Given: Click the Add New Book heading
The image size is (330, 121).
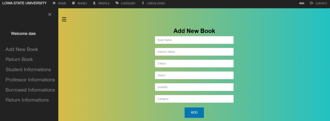Looking at the screenshot, I should (194, 31).
